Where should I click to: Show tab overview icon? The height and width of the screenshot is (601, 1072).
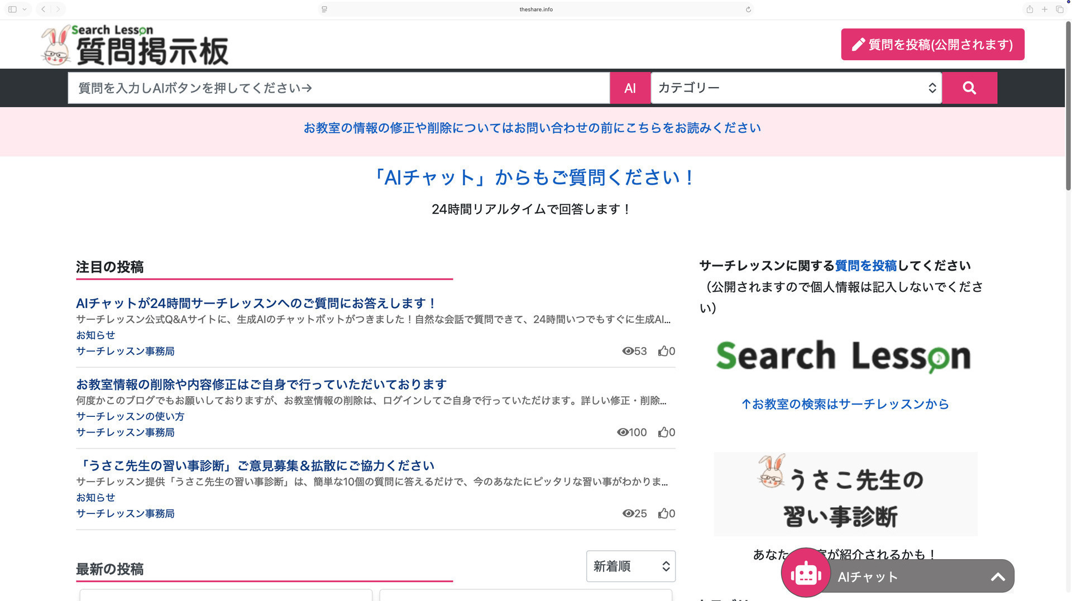click(1060, 9)
